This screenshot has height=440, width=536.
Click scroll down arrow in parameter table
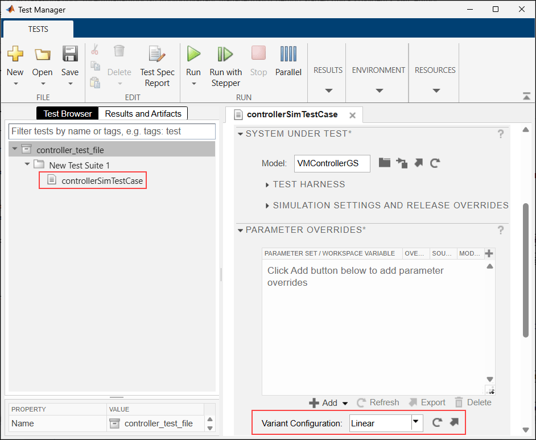click(490, 379)
